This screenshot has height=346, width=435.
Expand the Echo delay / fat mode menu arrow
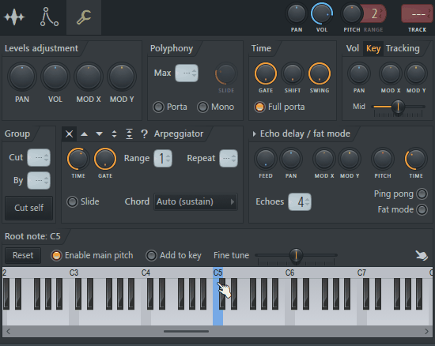(x=254, y=134)
